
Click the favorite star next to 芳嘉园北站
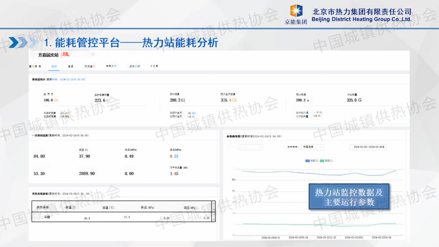point(93,54)
